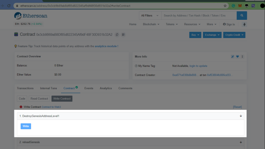Click the search by address input field
The image size is (265, 149).
[x=199, y=16]
